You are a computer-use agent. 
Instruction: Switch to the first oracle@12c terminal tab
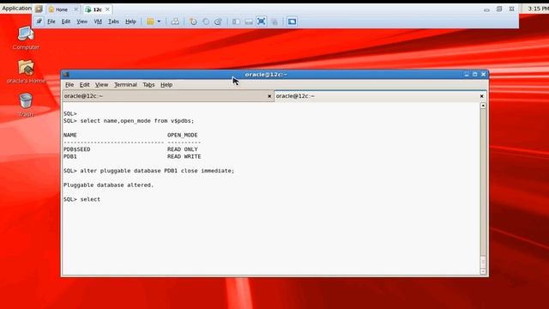(x=167, y=95)
